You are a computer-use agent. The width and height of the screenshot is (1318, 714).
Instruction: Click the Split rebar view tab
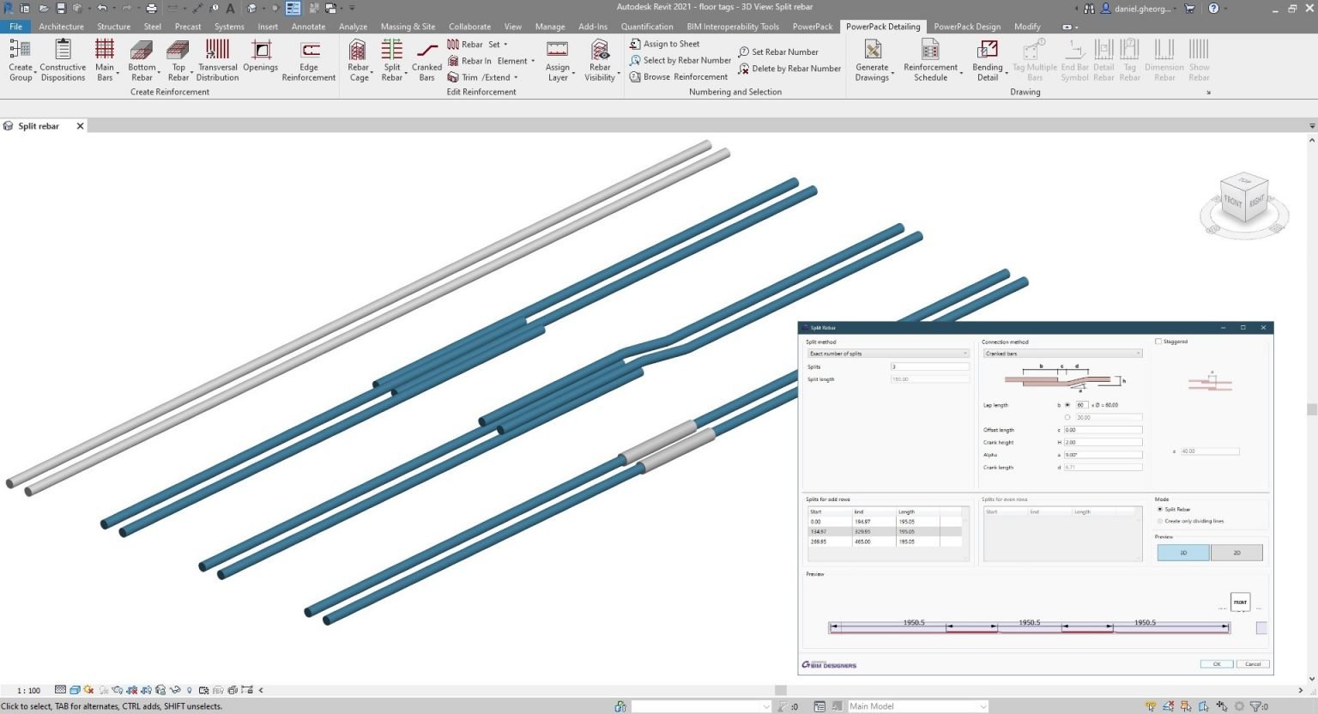coord(37,125)
